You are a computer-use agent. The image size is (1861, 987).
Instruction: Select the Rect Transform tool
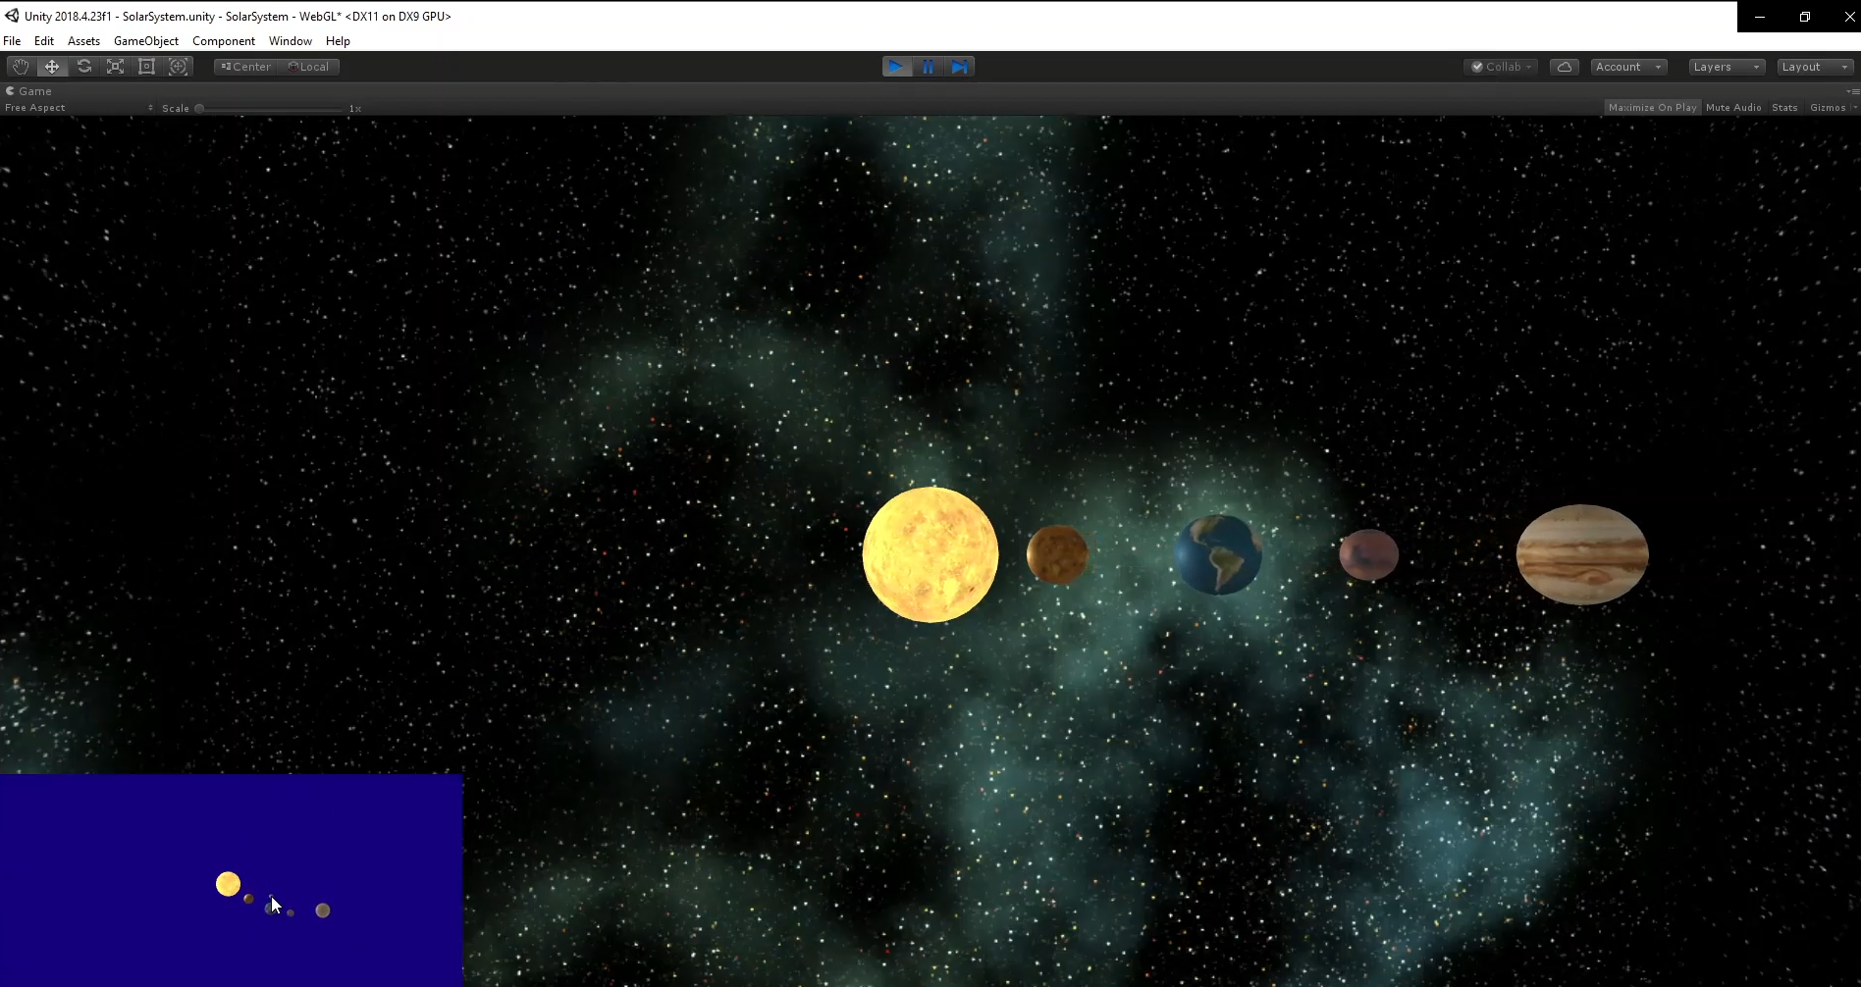click(x=147, y=66)
